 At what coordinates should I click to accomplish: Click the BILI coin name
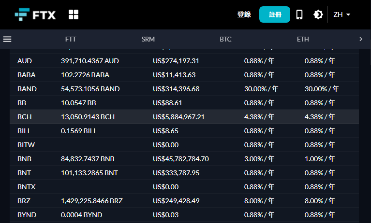tap(23, 131)
